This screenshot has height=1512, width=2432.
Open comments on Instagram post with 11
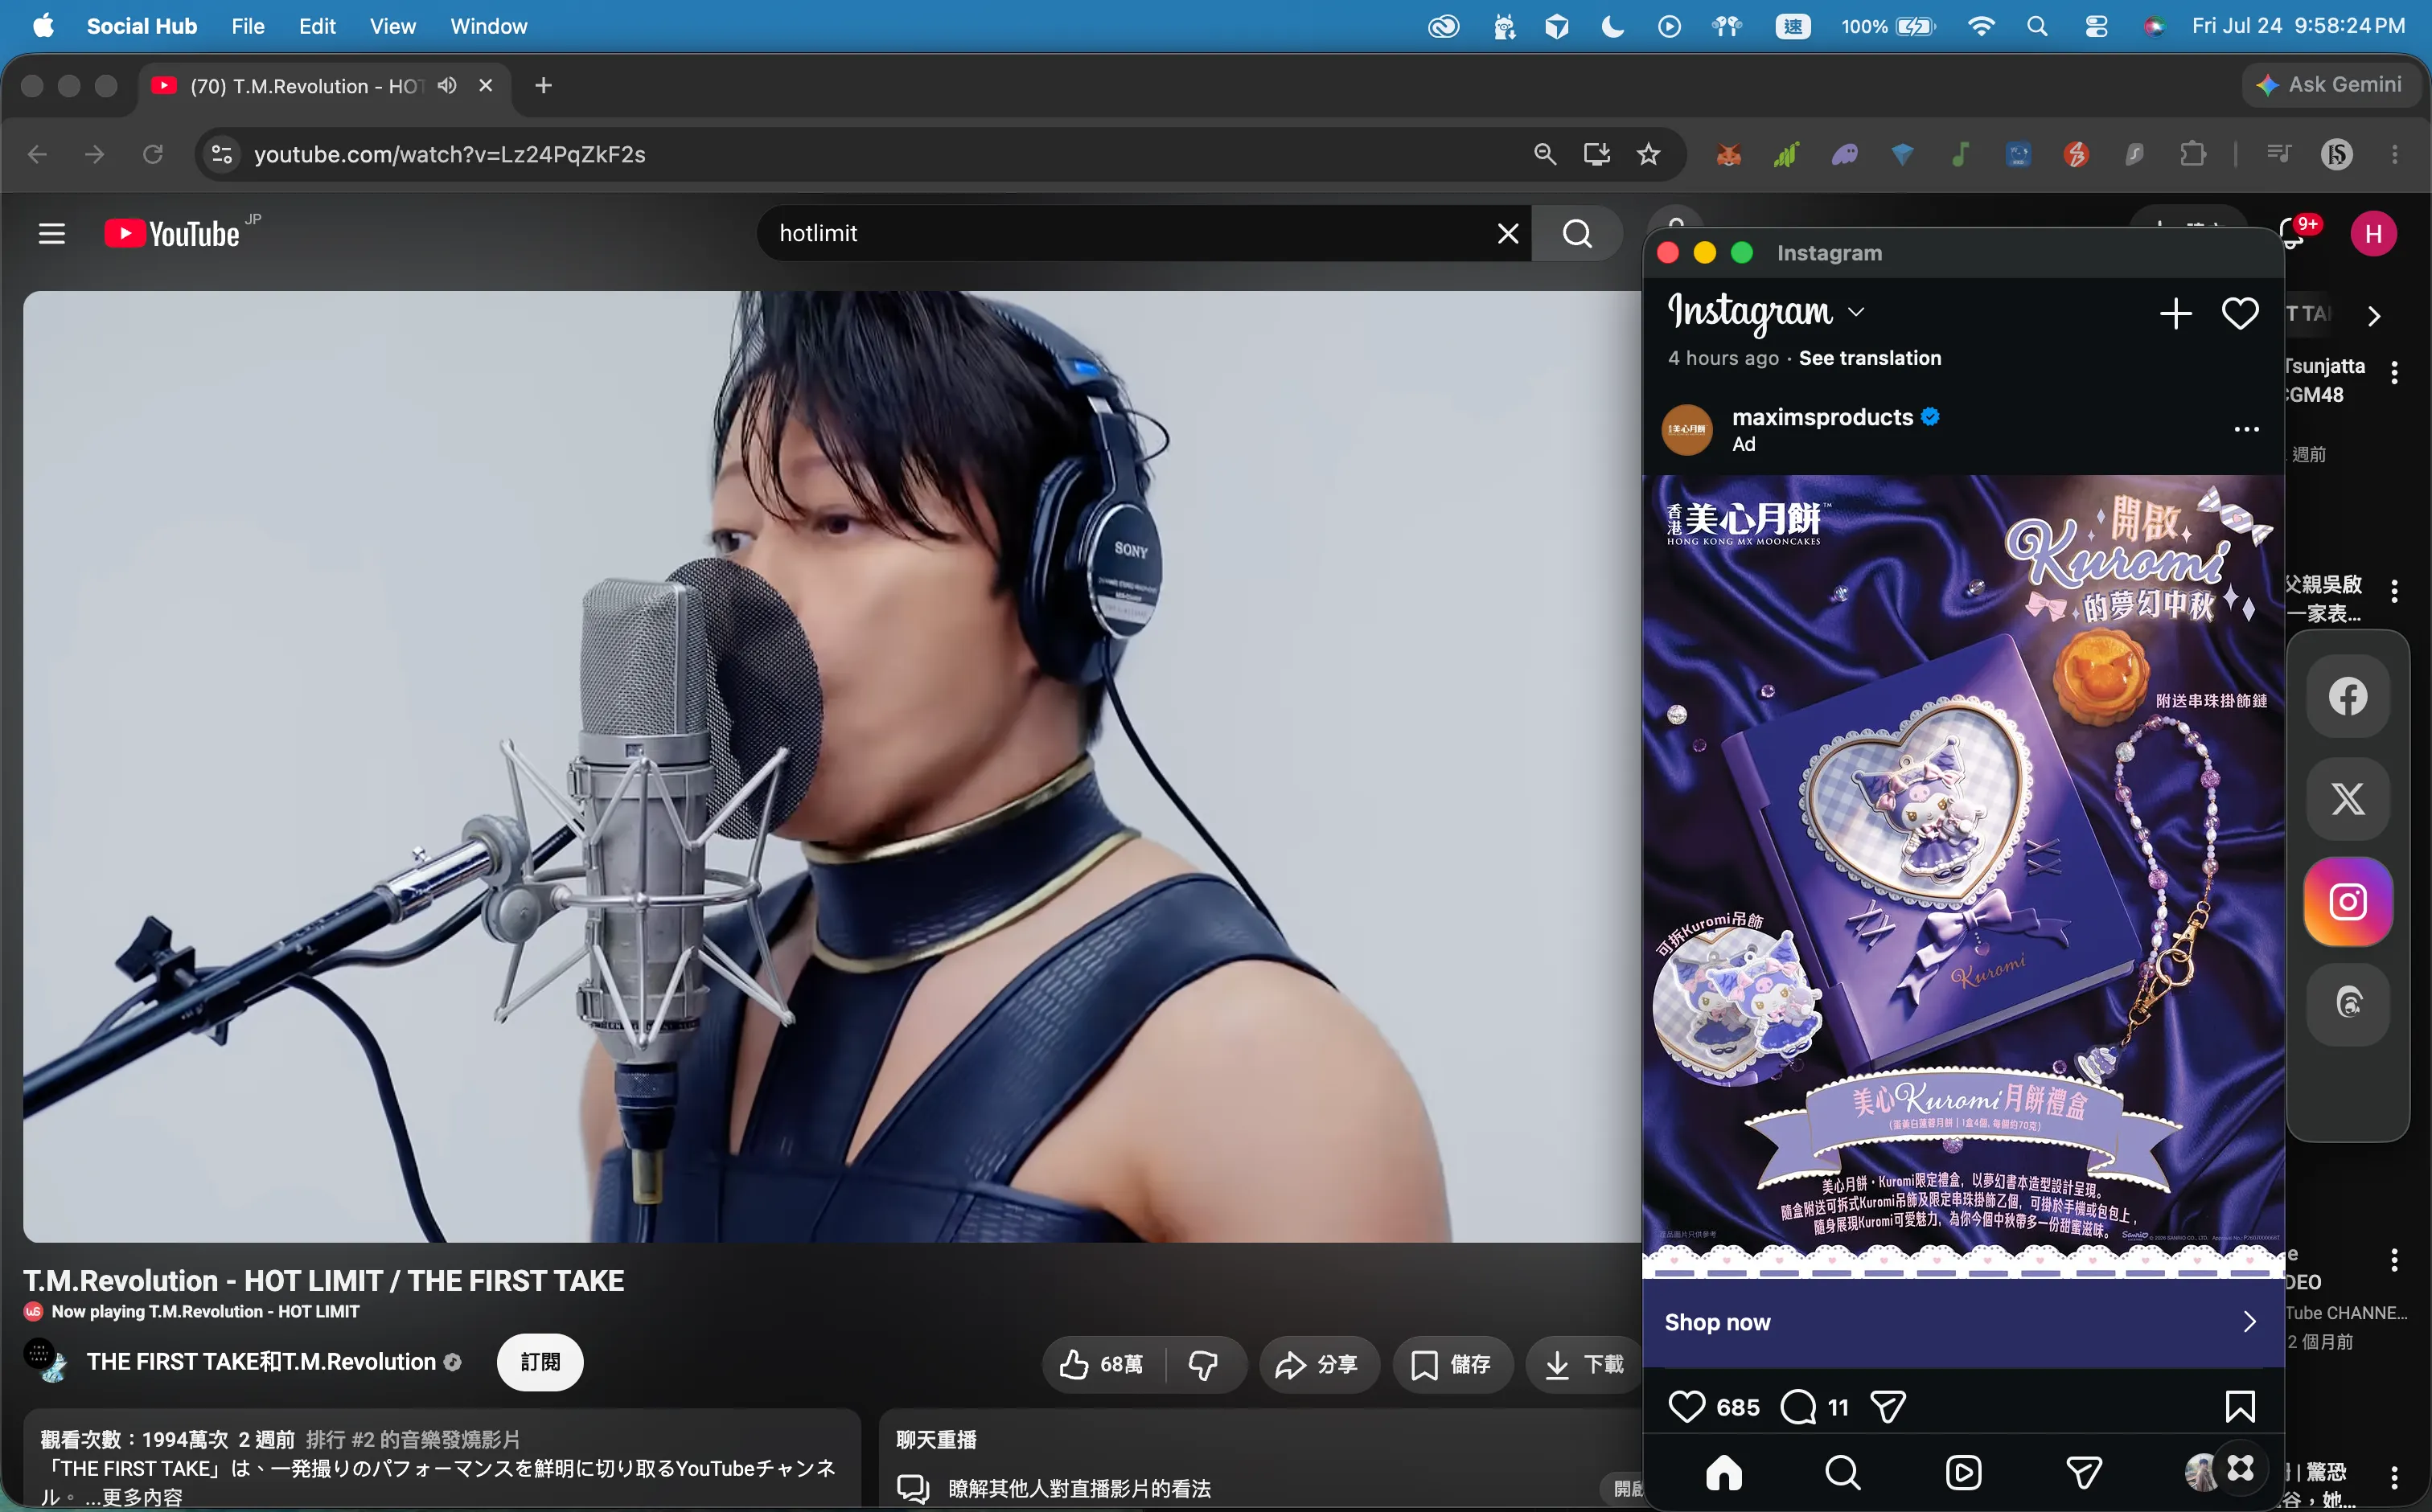(x=1799, y=1406)
